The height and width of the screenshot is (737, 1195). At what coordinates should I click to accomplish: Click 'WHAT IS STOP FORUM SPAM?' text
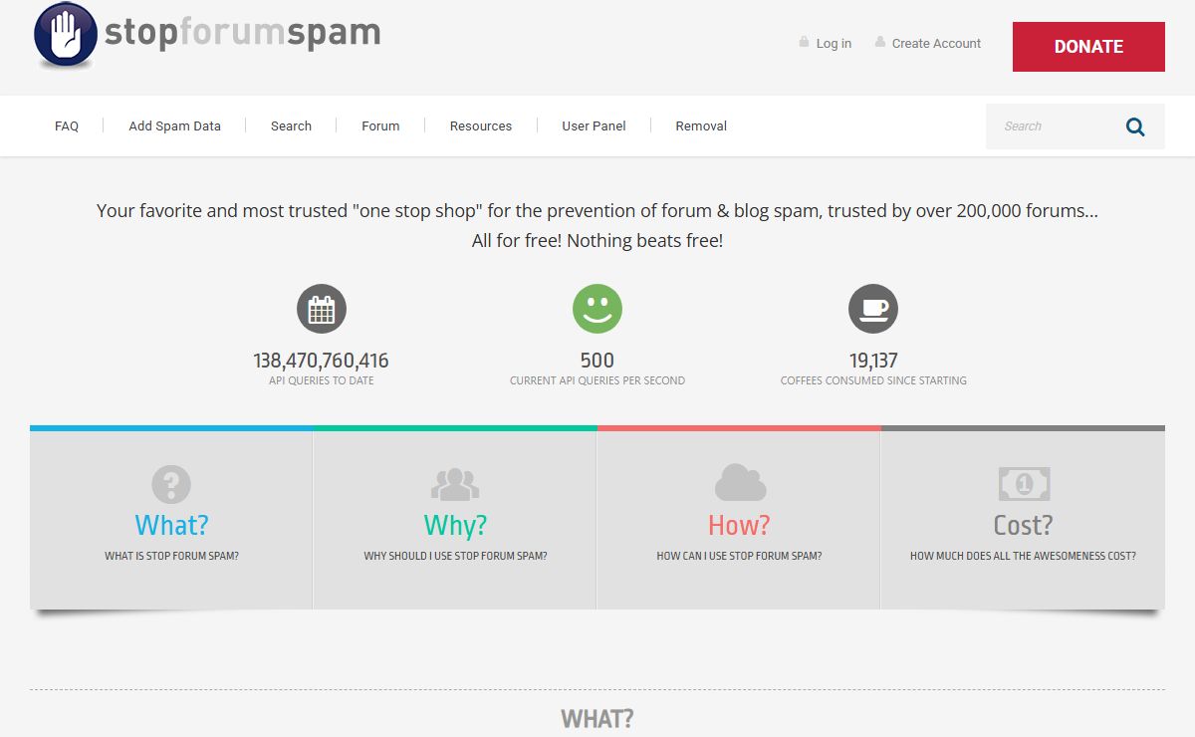(171, 557)
